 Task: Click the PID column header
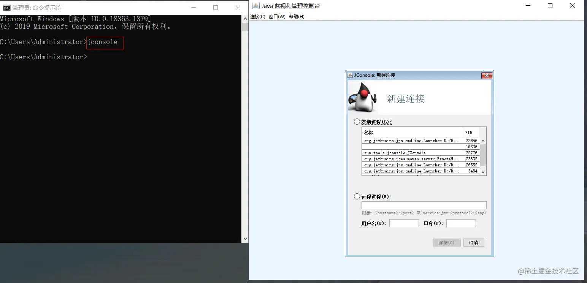point(471,132)
